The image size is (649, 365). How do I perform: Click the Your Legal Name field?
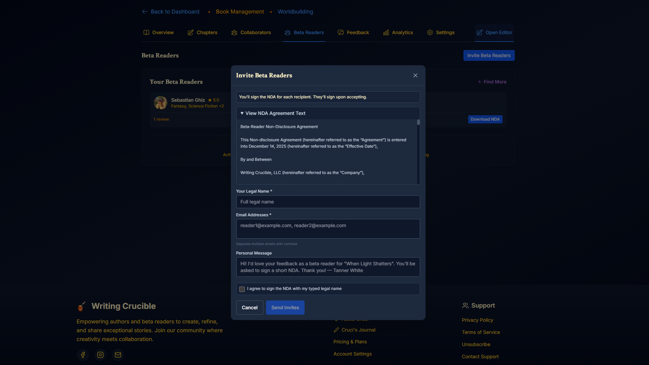coord(328,202)
